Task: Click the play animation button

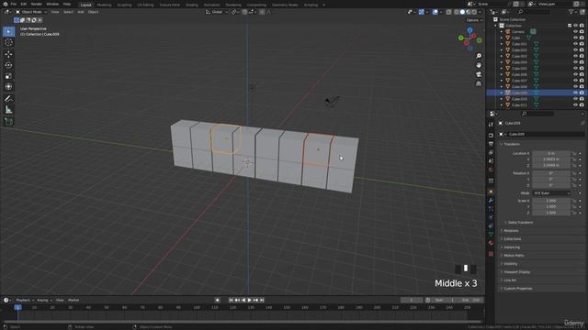Action: (x=249, y=300)
